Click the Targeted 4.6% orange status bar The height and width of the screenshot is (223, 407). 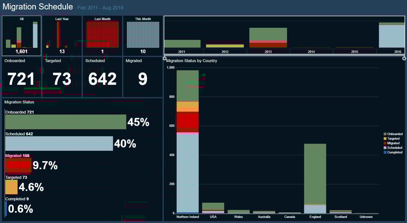(x=11, y=187)
